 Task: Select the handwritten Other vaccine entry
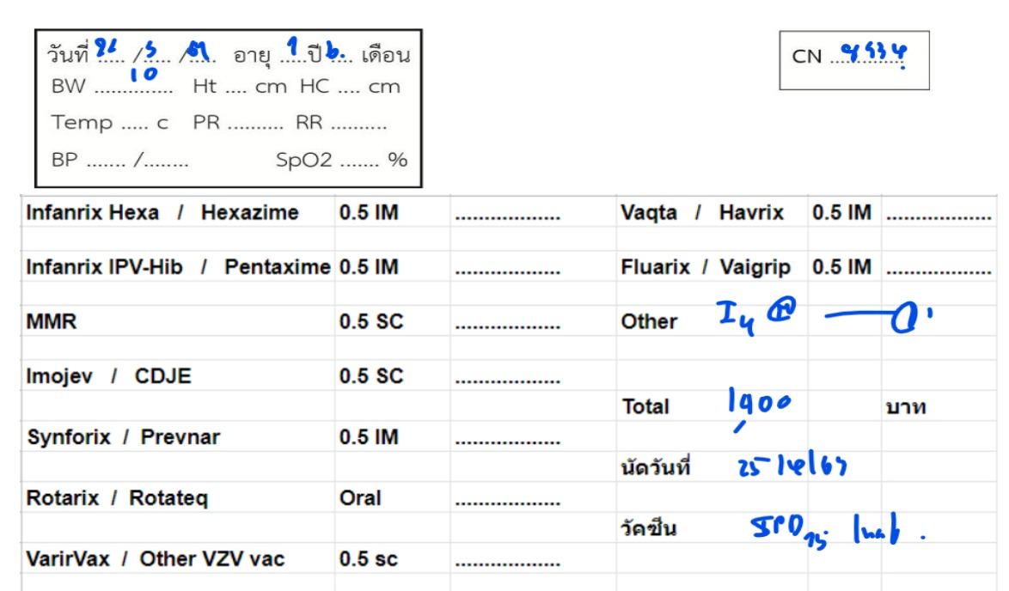coord(806,324)
